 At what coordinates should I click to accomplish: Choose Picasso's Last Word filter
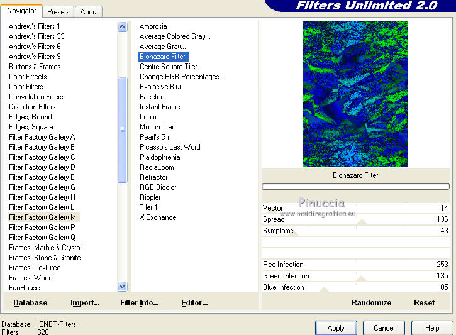[x=170, y=147]
